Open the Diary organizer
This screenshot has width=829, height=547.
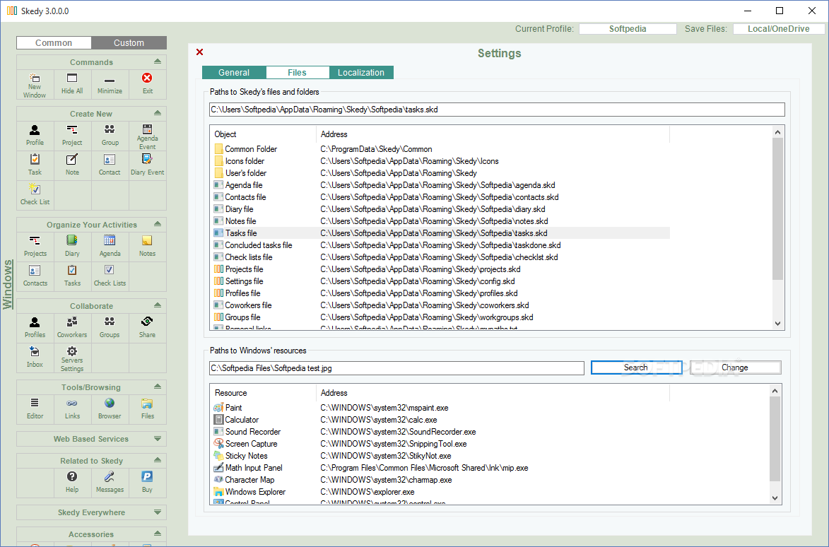72,246
